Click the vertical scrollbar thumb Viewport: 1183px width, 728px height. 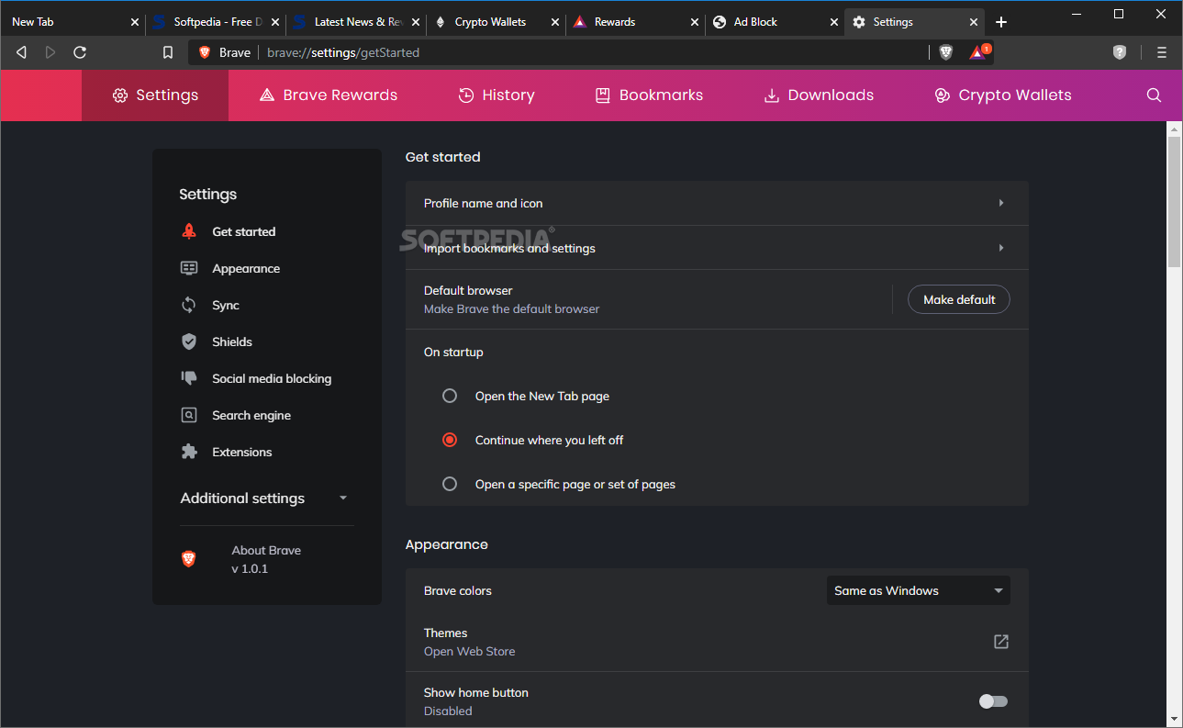[1174, 202]
